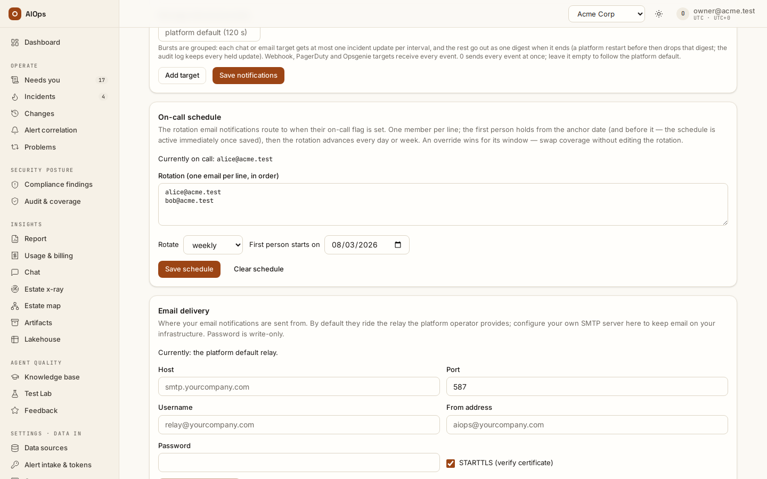Open the calendar picker for start date

[x=398, y=245]
